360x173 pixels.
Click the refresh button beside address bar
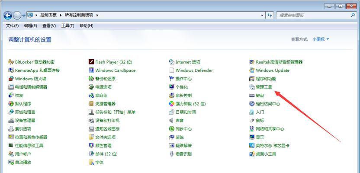pos(270,16)
